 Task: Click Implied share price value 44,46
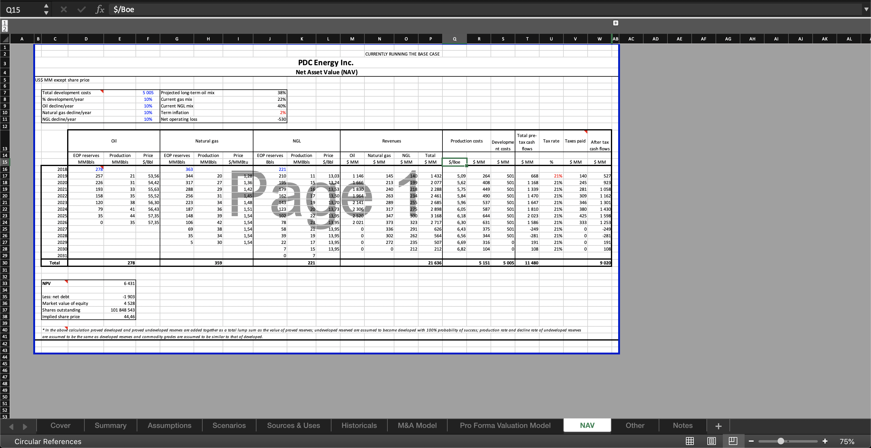[120, 317]
